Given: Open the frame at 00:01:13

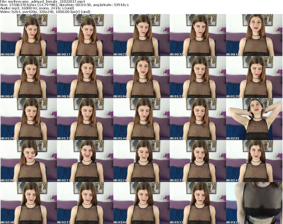Looking at the screenshot, I should pyautogui.click(x=198, y=77).
